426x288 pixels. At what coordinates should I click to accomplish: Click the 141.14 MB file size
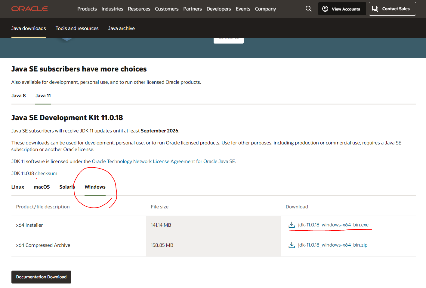click(x=161, y=225)
